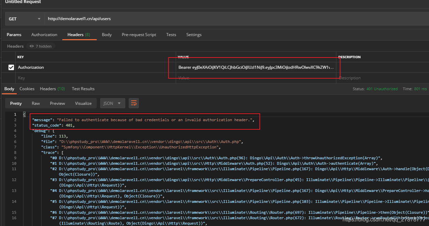
Task: Open the Settings tab
Action: (194, 35)
